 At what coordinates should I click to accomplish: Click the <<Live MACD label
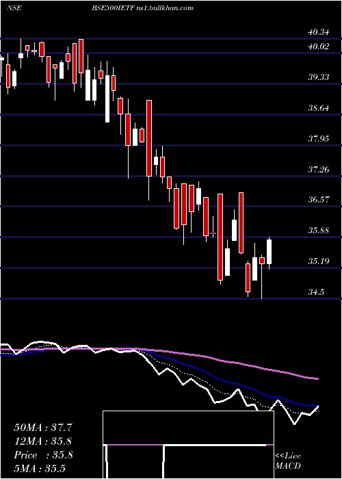point(288,461)
